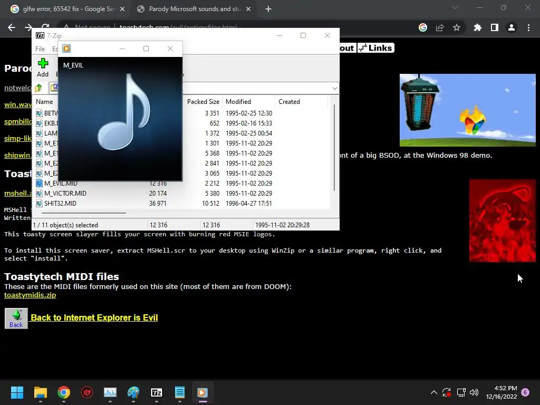Viewport: 540px width, 405px height.
Task: Open volume control in tray
Action: coord(474,392)
